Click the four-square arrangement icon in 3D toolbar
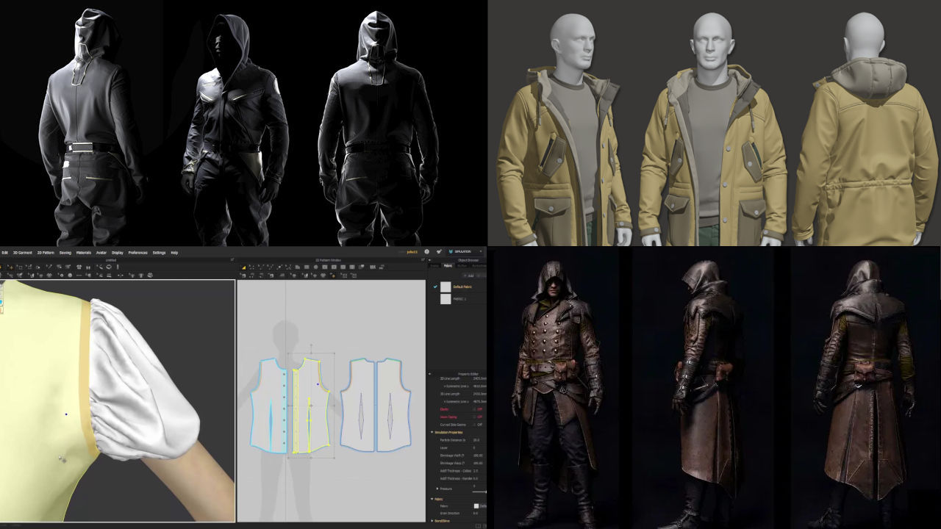The image size is (941, 529). coord(79,267)
